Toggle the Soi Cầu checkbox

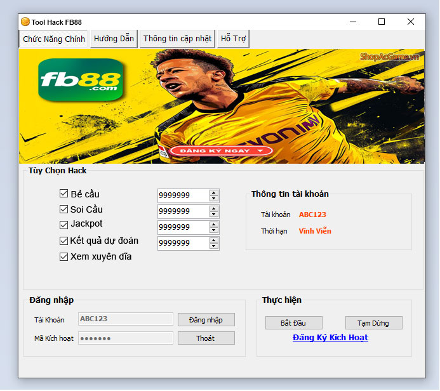click(x=63, y=209)
